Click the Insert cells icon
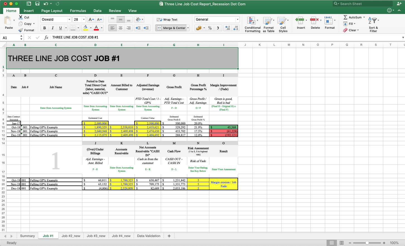 coord(300,20)
